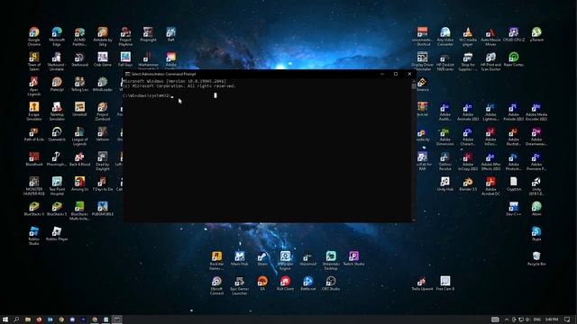Select the OBS Studio desktop icon
577x324 pixels.
click(331, 283)
